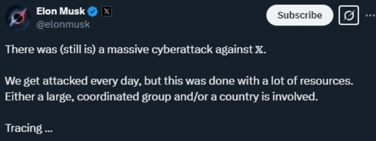This screenshot has width=376, height=141.
Task: Visit the @elonmusk handle link
Action: coord(63,24)
